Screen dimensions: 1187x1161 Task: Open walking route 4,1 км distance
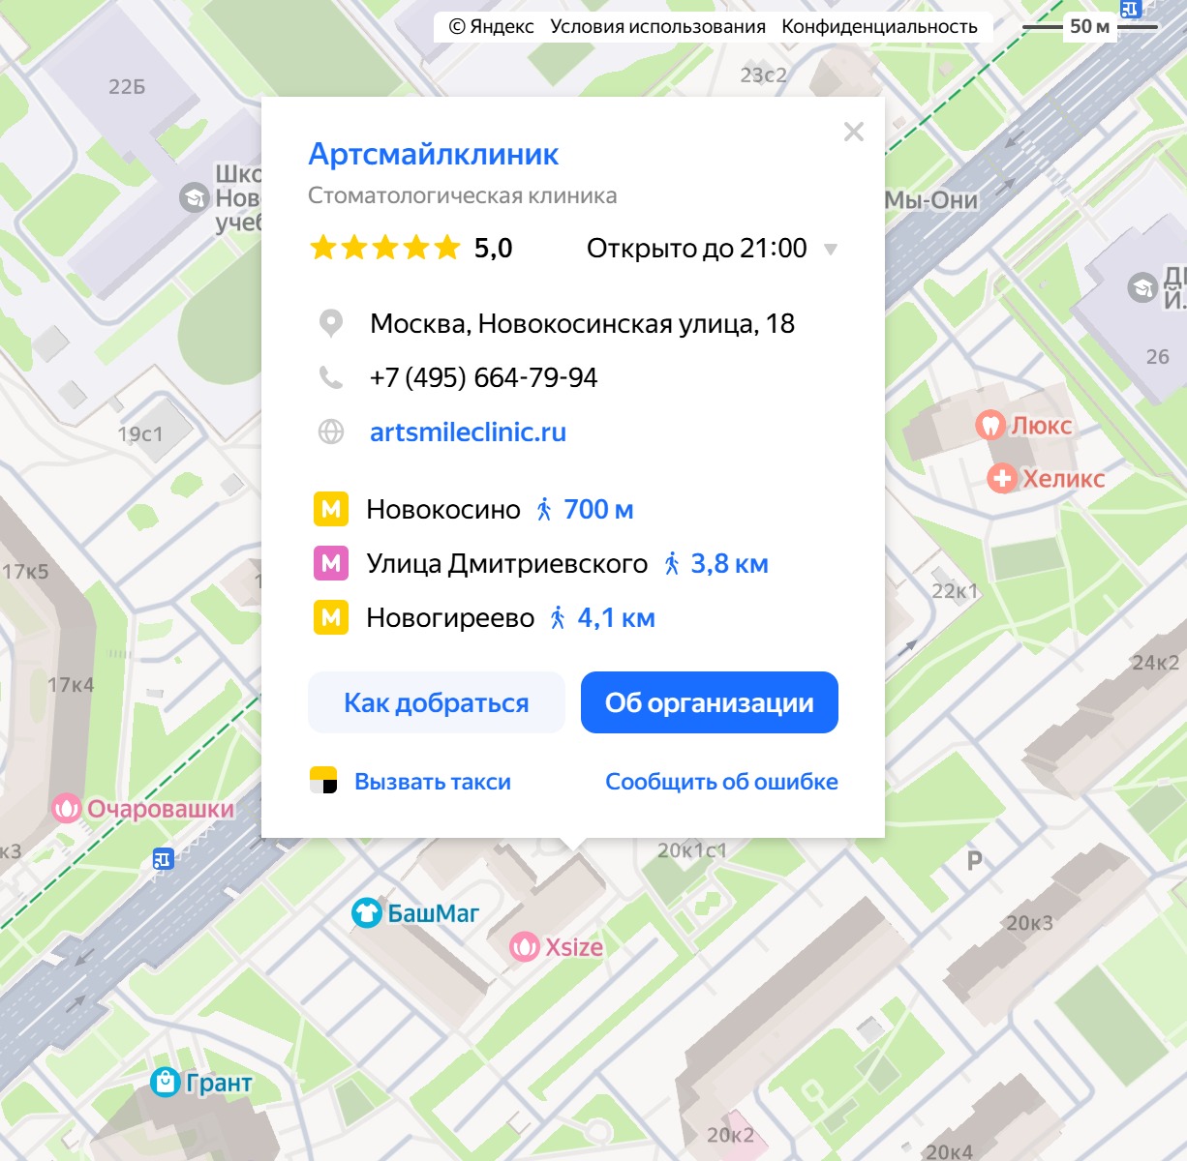pyautogui.click(x=616, y=617)
